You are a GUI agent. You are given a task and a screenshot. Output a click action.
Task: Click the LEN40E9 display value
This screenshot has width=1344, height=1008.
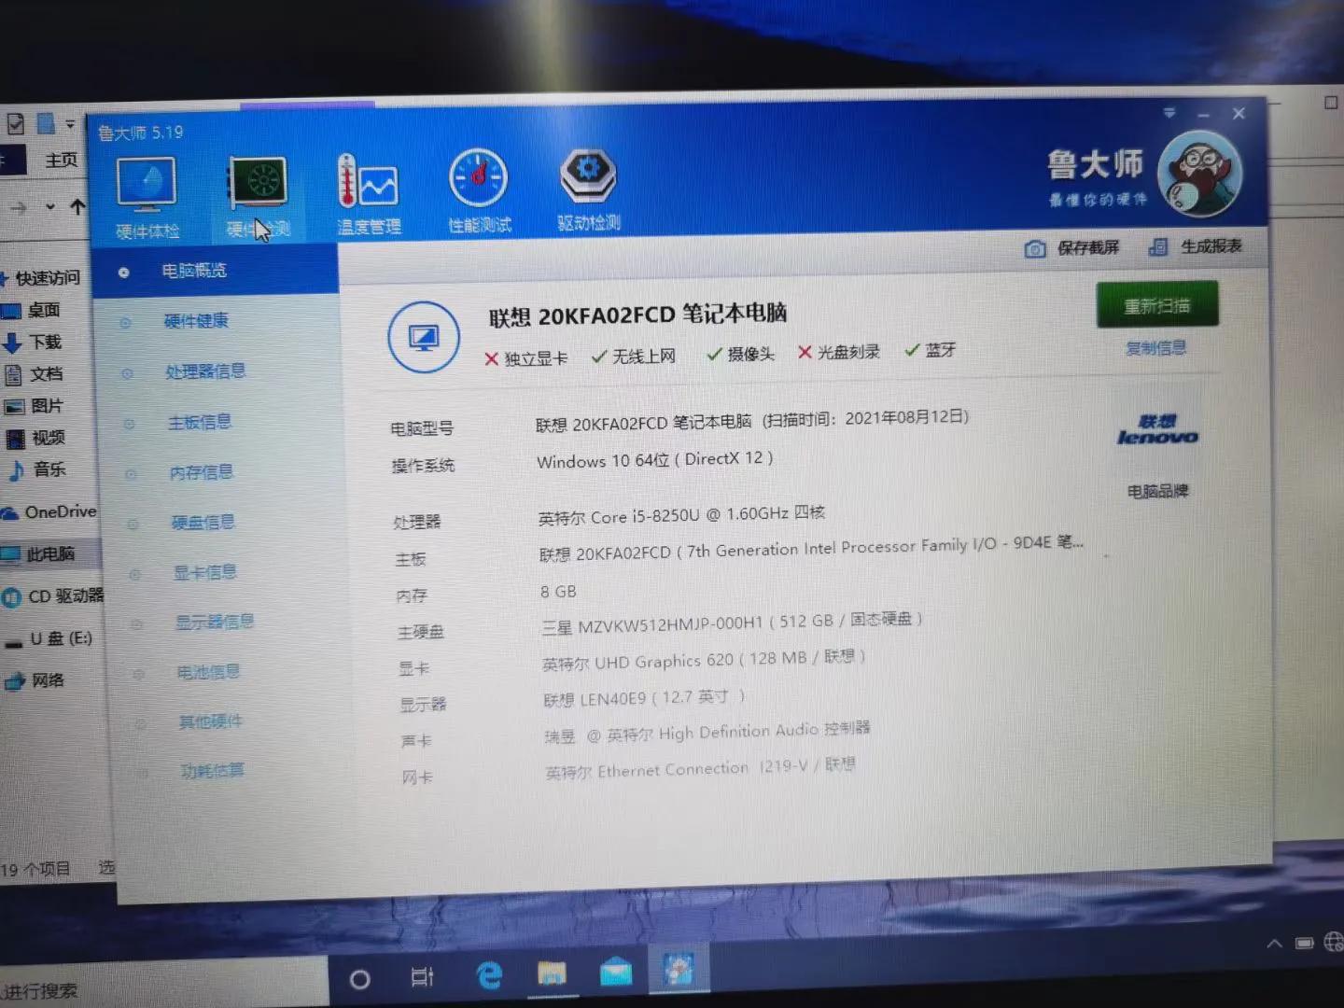coord(644,698)
